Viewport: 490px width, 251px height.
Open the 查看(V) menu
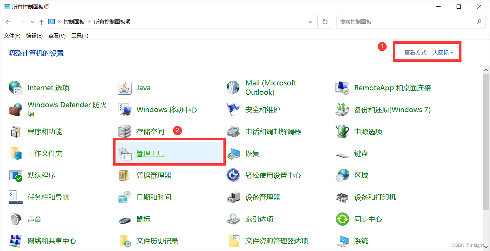[57, 36]
